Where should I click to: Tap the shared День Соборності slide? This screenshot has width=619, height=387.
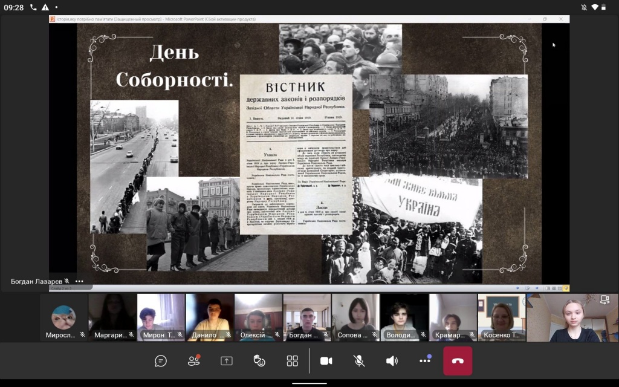309,154
